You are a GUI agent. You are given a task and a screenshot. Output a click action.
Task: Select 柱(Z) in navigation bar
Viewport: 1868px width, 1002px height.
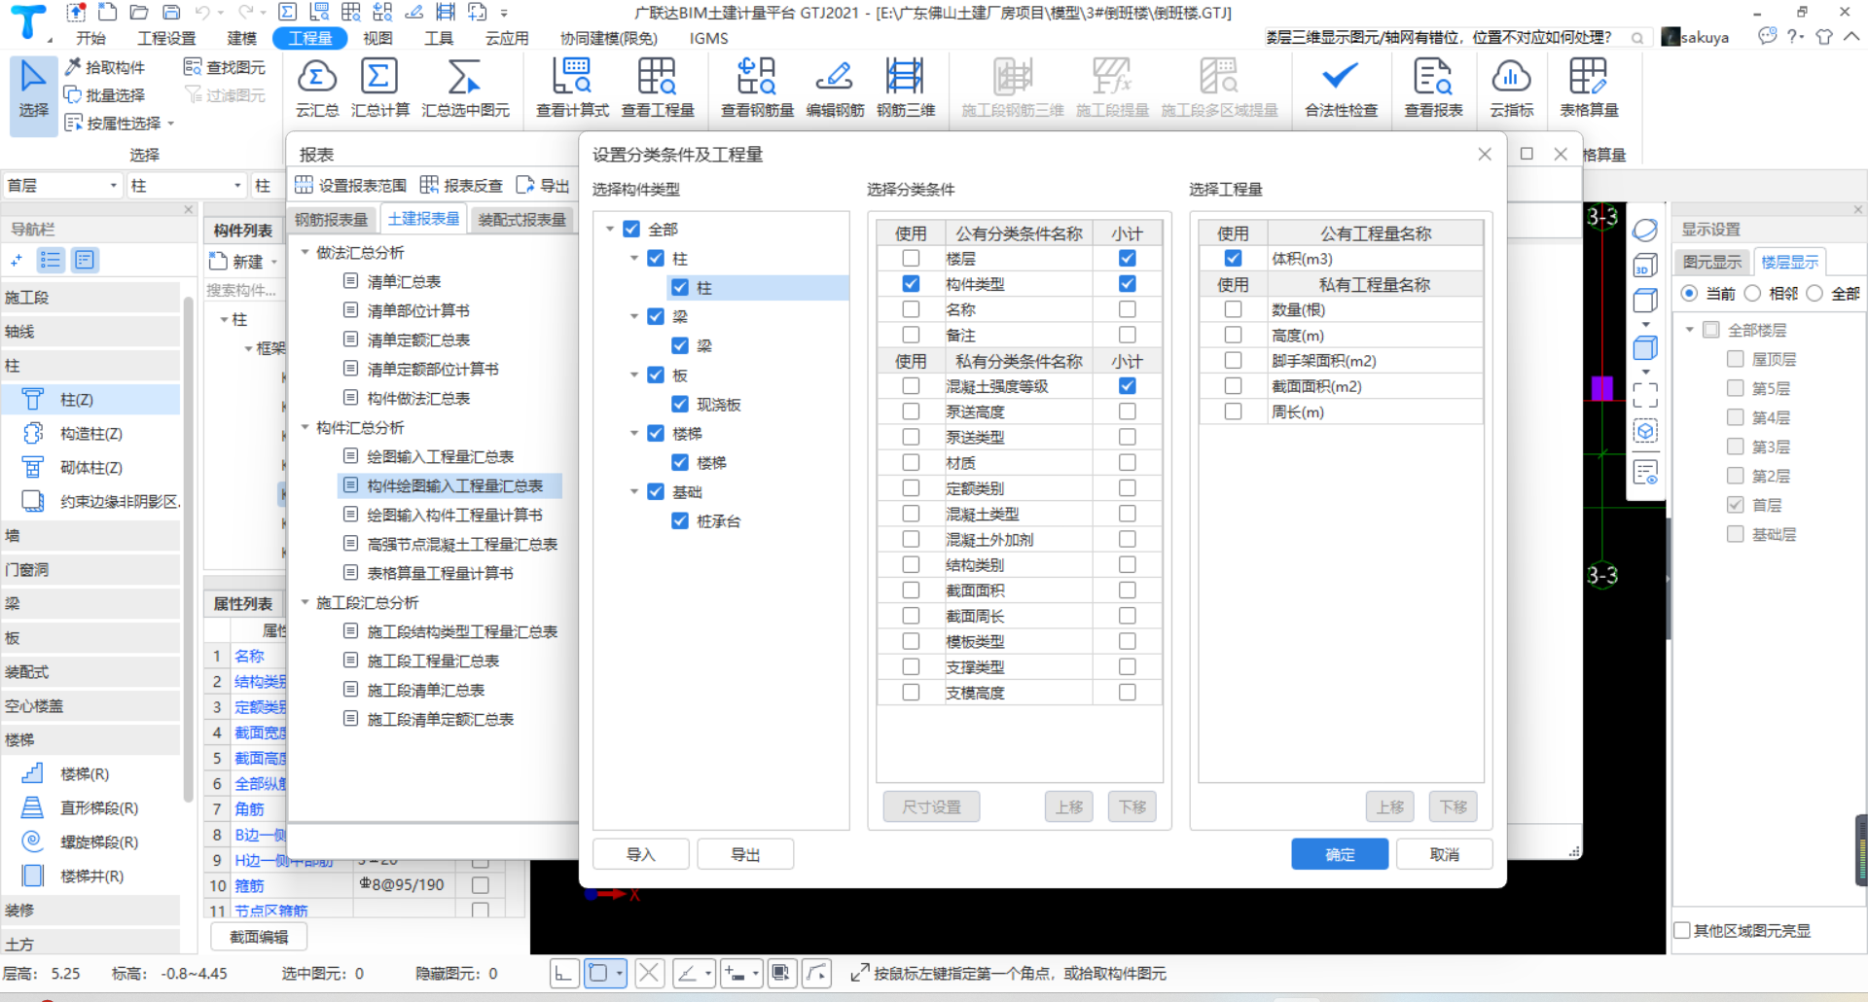point(77,400)
